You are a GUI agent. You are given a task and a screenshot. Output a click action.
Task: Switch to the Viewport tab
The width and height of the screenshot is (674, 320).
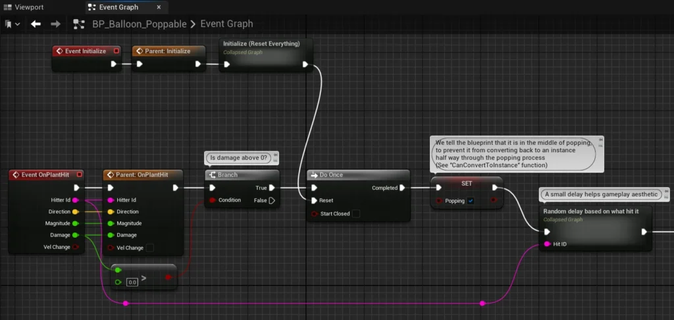point(24,7)
